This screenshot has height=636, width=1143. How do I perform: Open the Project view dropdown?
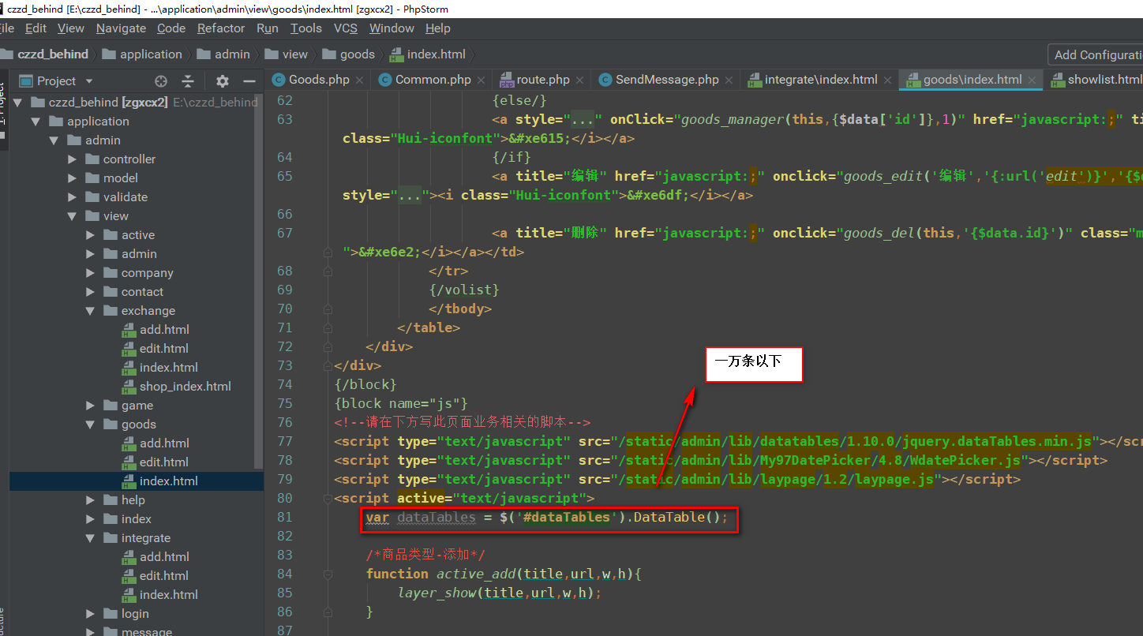click(88, 81)
